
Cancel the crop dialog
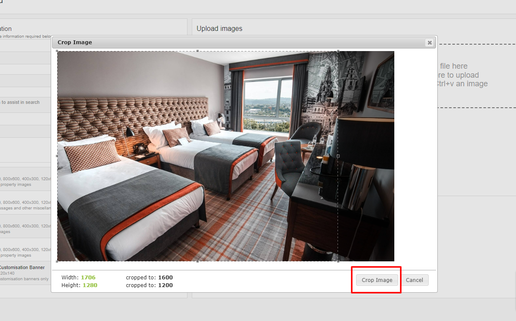[x=415, y=280]
